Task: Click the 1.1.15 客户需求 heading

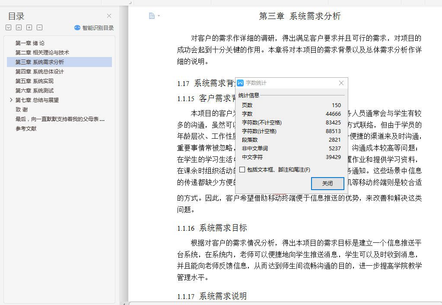Action: pos(206,98)
